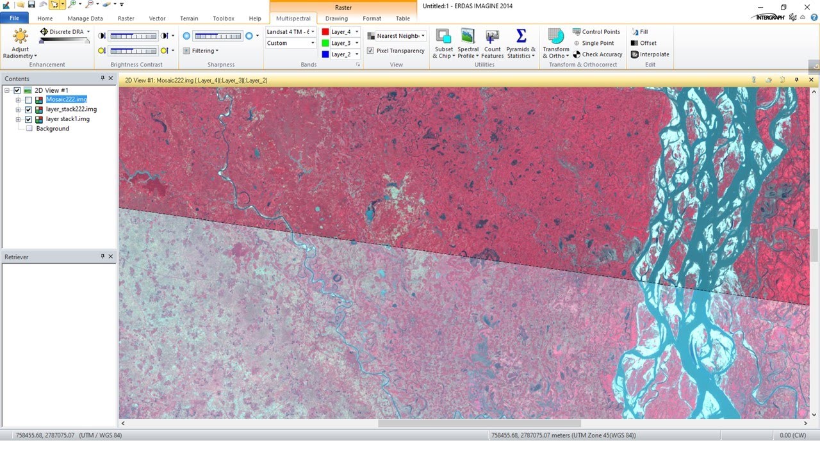Screen dimensions: 820x461
Task: Click the contrast slider bar
Action: tap(133, 51)
